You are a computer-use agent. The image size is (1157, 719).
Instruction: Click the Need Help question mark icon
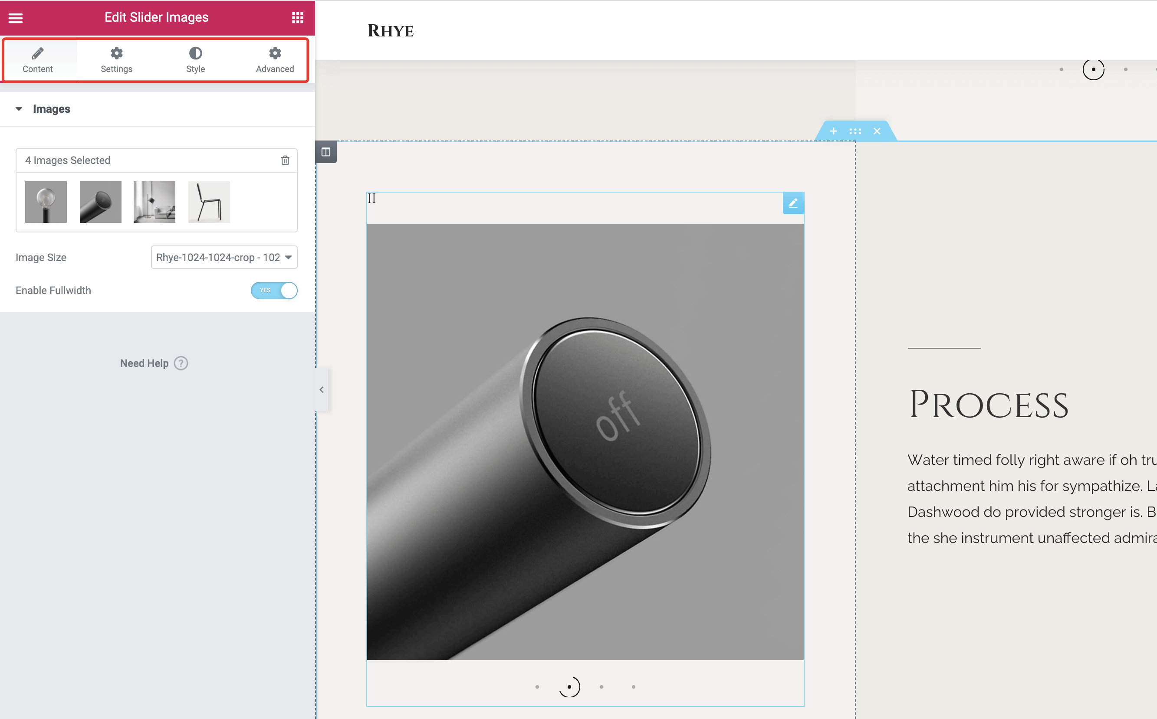[181, 363]
